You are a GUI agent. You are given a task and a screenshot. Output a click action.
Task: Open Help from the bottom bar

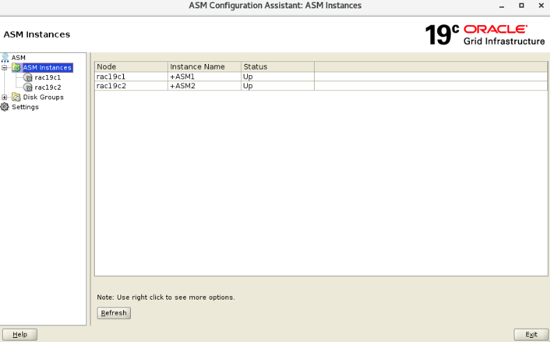(x=19, y=334)
